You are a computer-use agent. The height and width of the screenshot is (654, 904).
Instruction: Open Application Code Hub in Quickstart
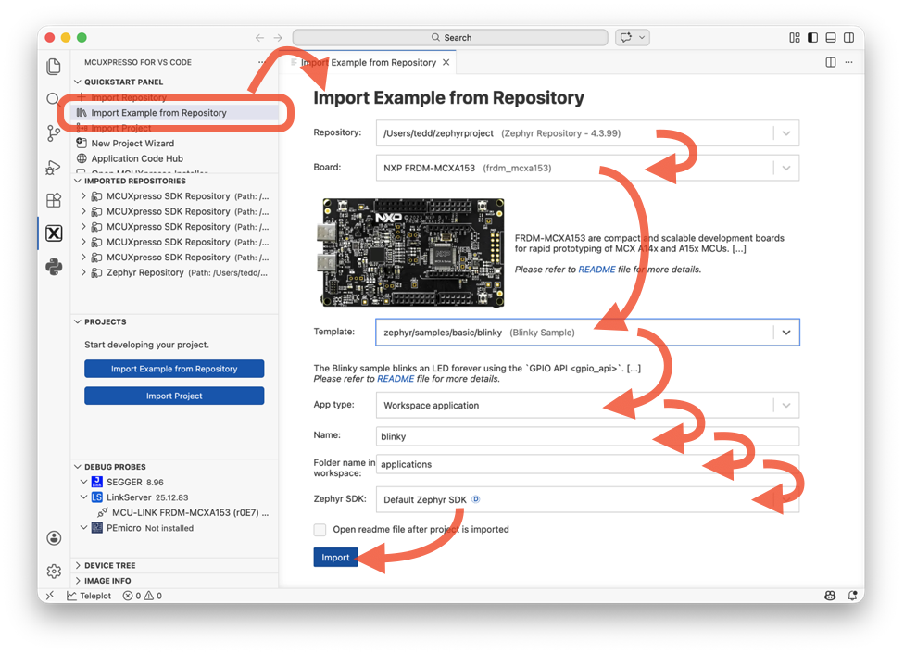[x=174, y=158]
